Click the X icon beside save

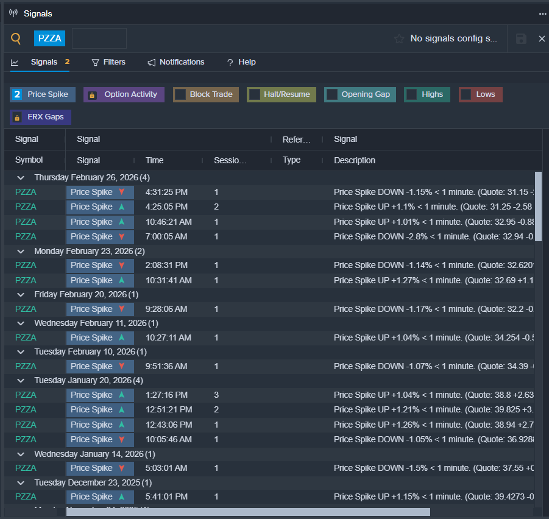pyautogui.click(x=542, y=38)
